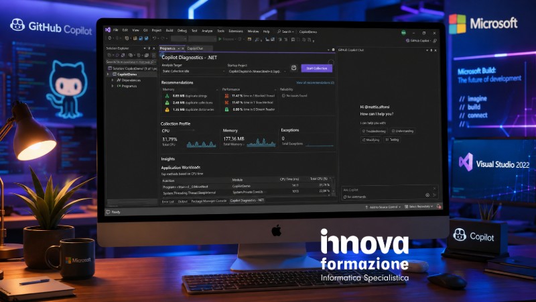Click the green Start debugging play icon
This screenshot has height=302, width=536.
click(x=220, y=39)
